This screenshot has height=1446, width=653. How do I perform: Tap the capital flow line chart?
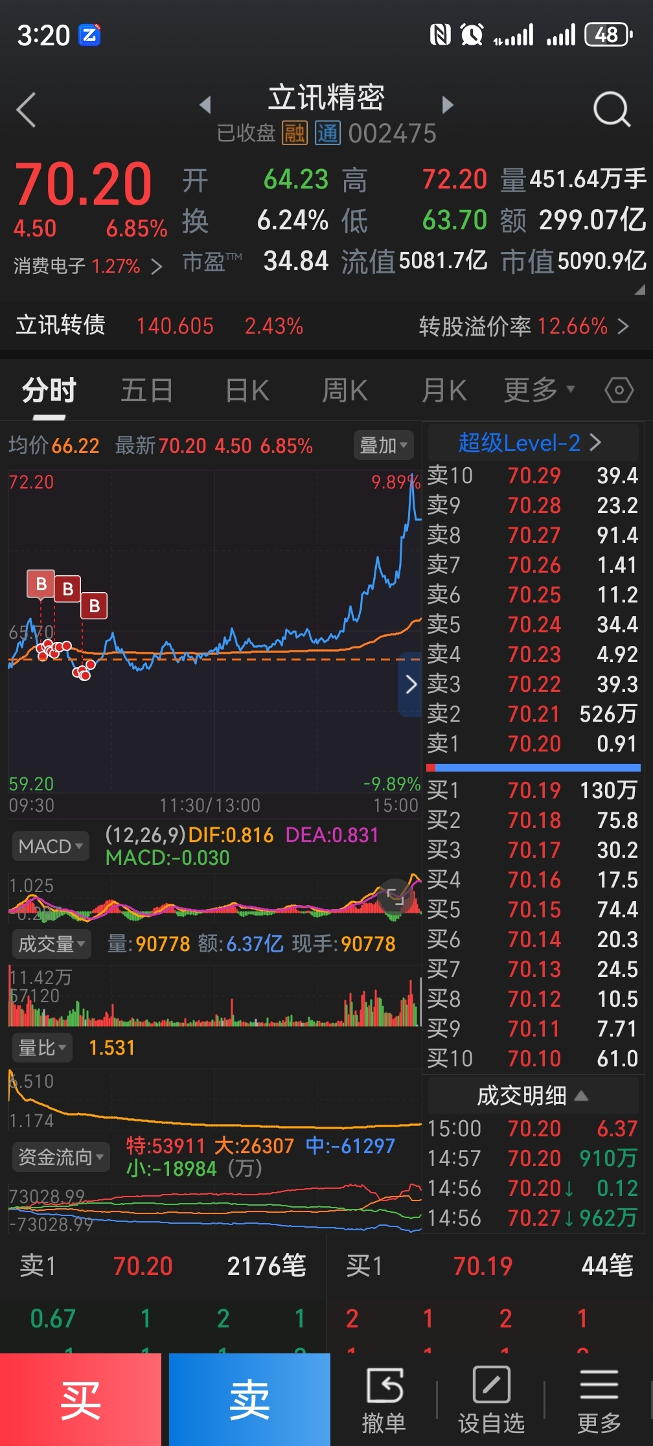[214, 1208]
